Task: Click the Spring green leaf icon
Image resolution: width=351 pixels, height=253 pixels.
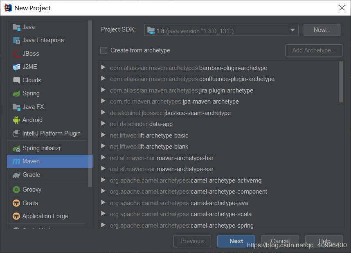Action: pyautogui.click(x=16, y=93)
